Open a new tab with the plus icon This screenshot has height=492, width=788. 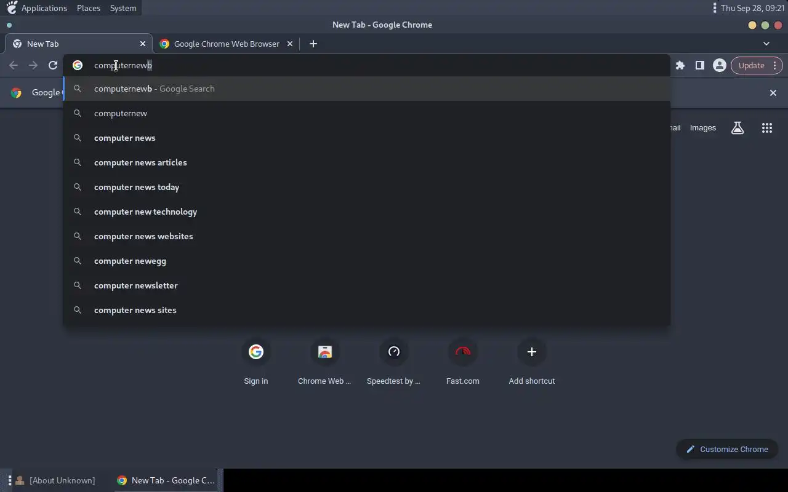(313, 44)
